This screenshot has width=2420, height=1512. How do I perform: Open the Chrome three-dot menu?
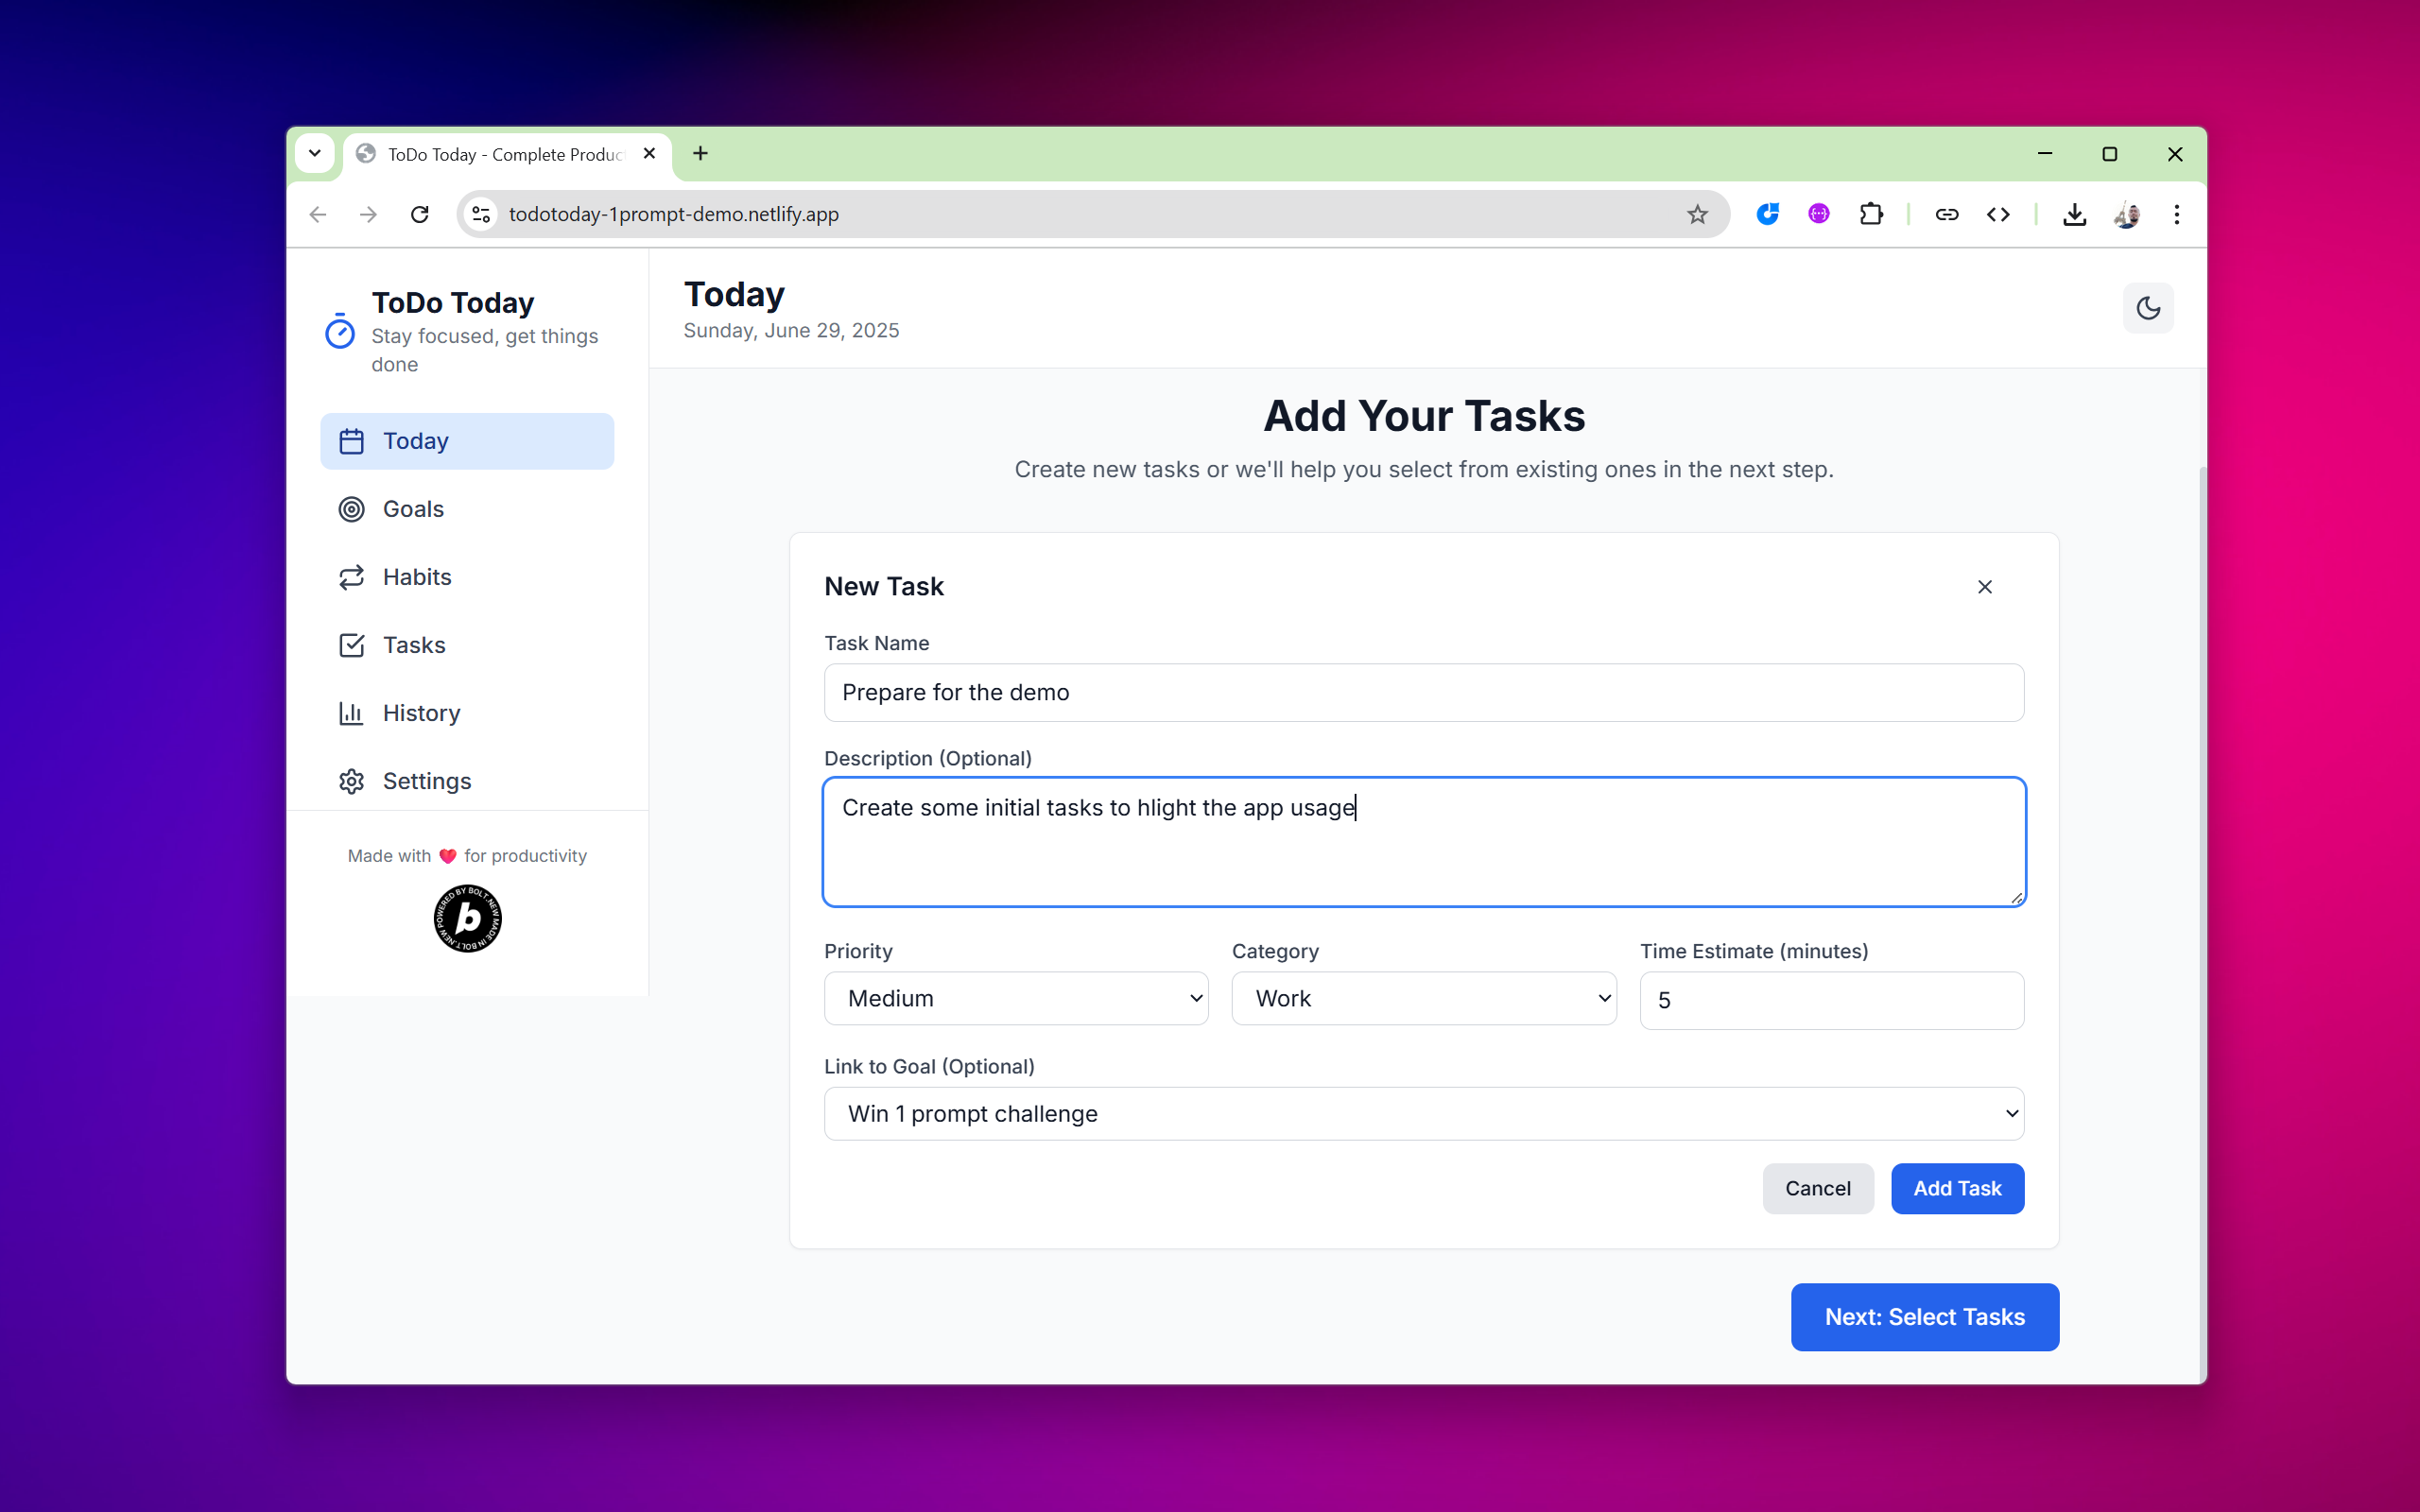[2176, 214]
